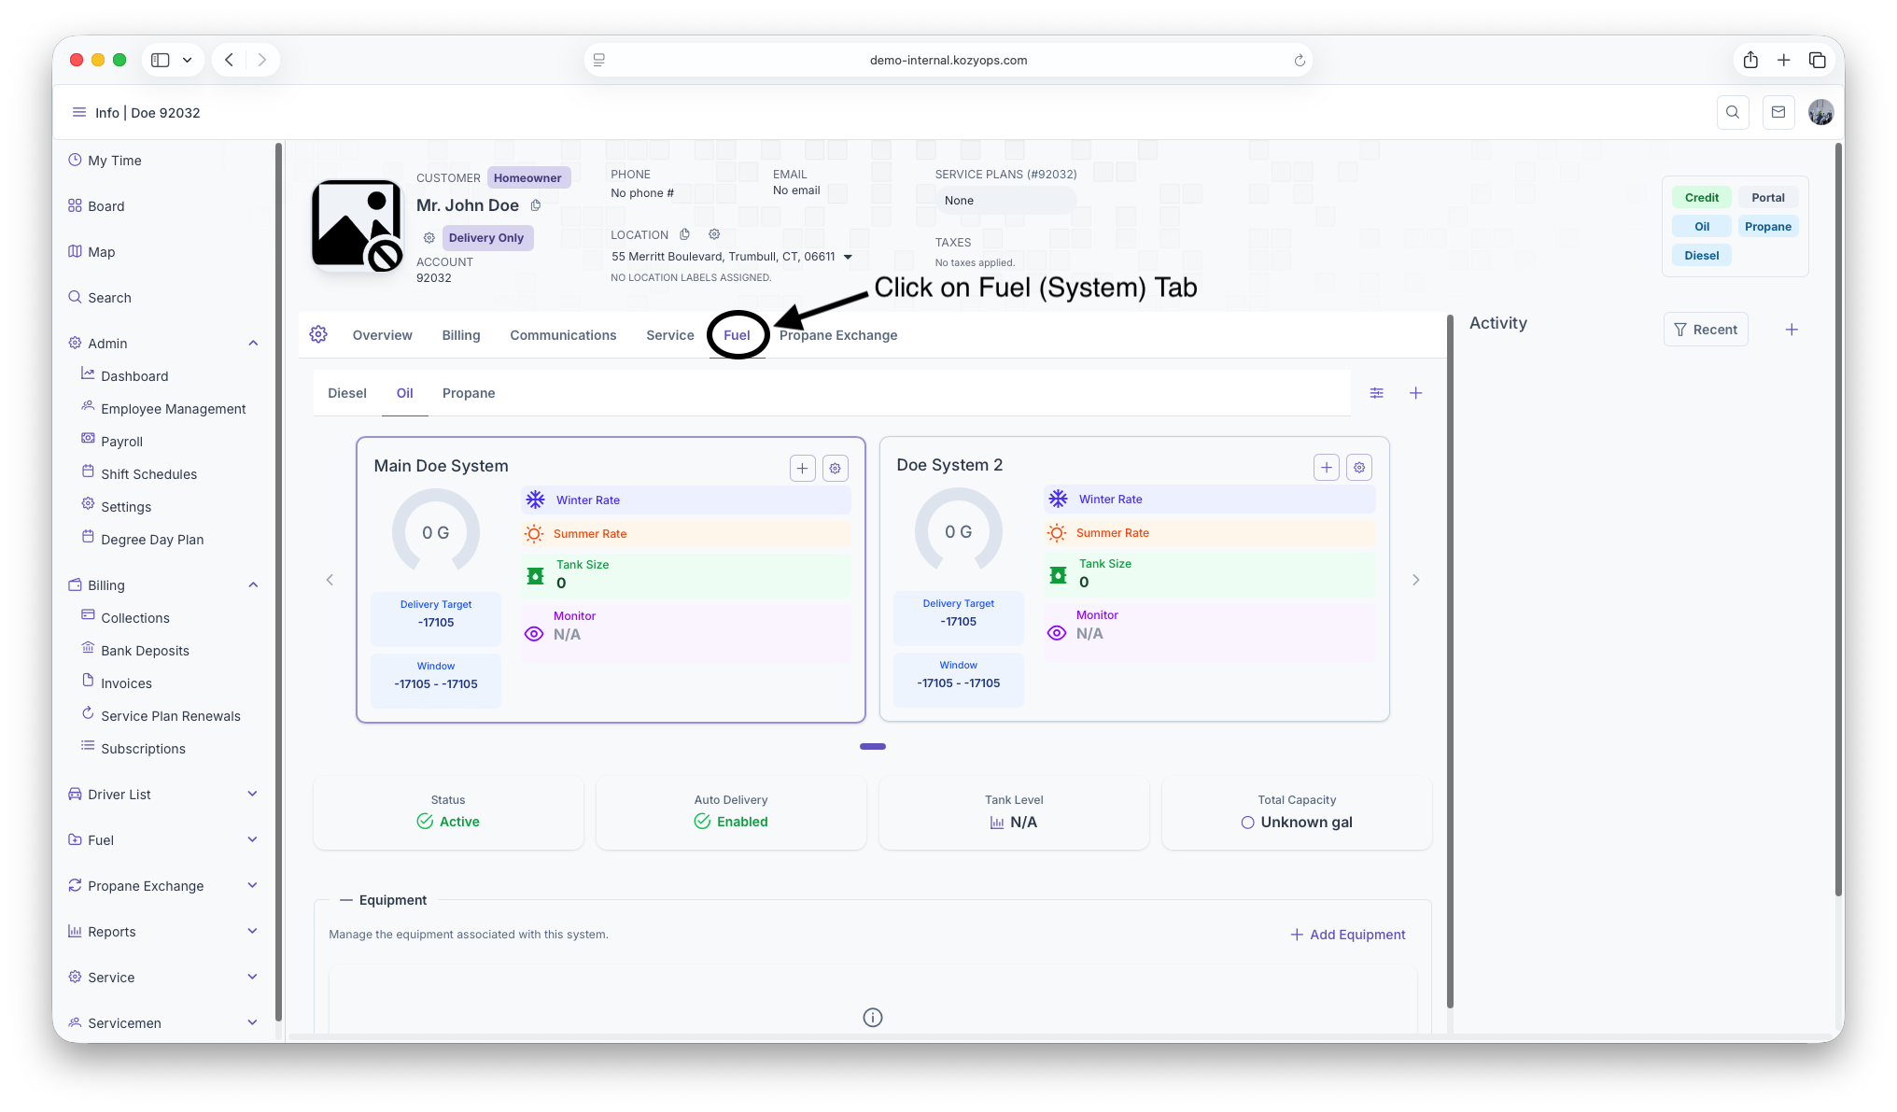Click the Add Equipment link
The width and height of the screenshot is (1897, 1112).
(x=1347, y=935)
